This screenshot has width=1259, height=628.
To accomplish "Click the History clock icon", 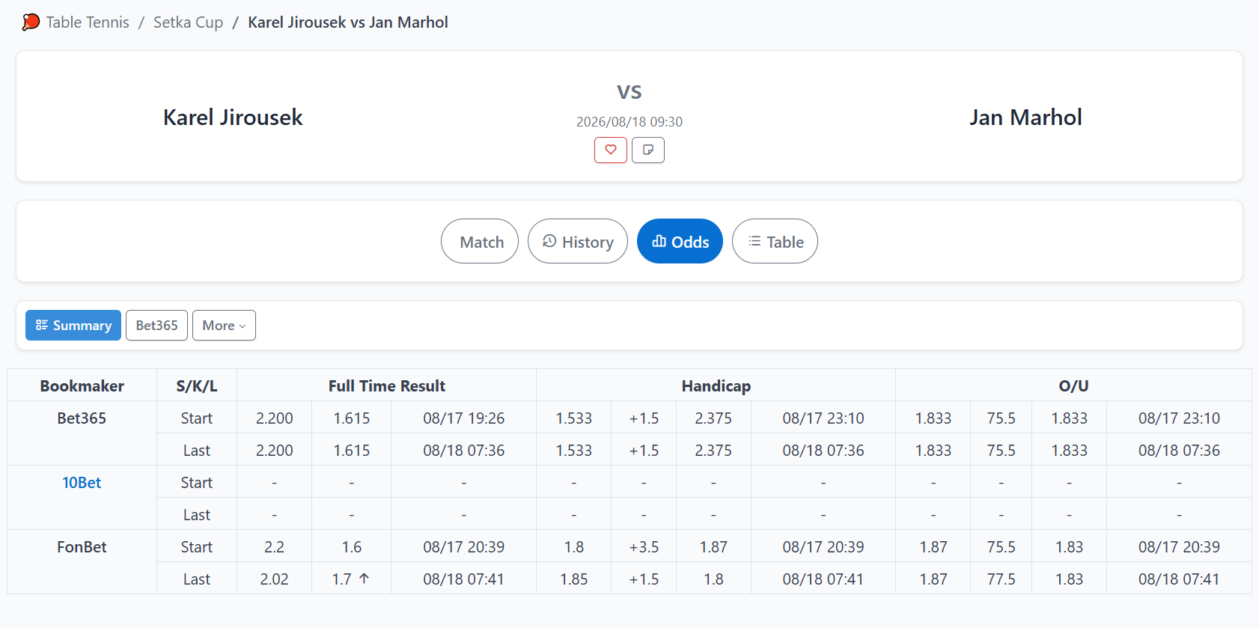I will point(549,241).
